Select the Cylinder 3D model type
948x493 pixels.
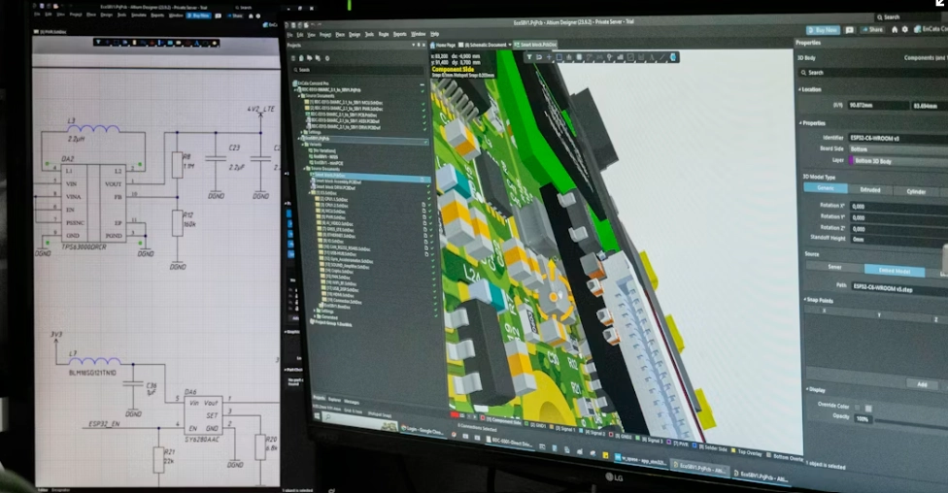915,191
